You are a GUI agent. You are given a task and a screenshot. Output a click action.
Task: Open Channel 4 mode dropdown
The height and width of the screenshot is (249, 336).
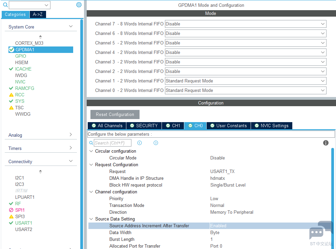pos(246,52)
